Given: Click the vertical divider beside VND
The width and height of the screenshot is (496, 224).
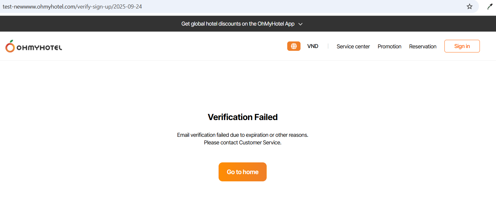Looking at the screenshot, I should 328,46.
